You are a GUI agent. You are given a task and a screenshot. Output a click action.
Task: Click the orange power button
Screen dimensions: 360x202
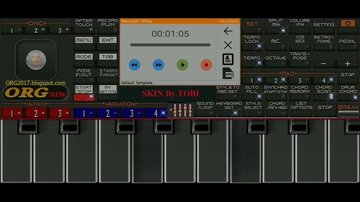(348, 23)
